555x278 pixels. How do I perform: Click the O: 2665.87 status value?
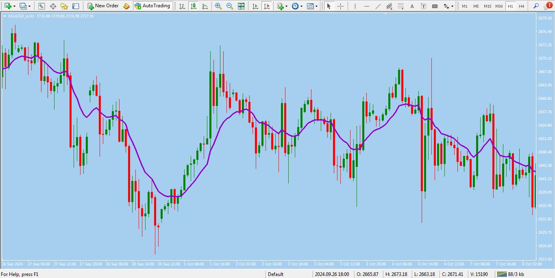point(368,274)
